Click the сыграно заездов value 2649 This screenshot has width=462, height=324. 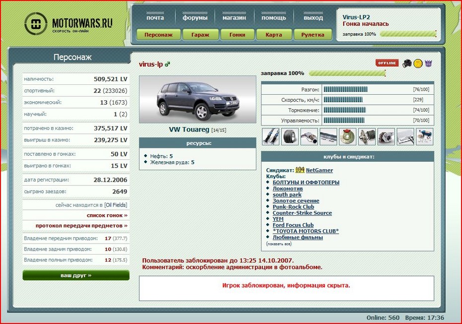click(x=120, y=192)
